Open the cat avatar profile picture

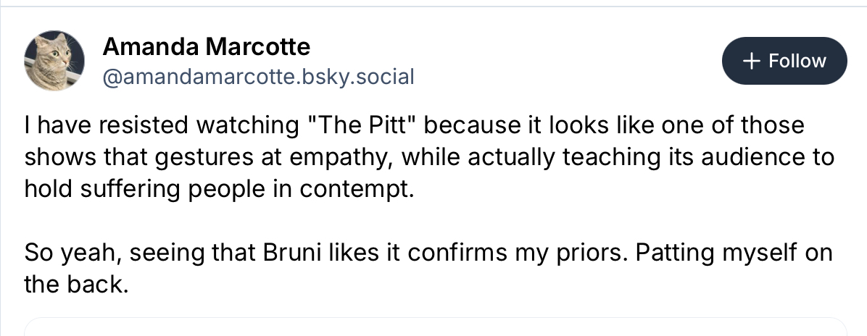(x=51, y=62)
